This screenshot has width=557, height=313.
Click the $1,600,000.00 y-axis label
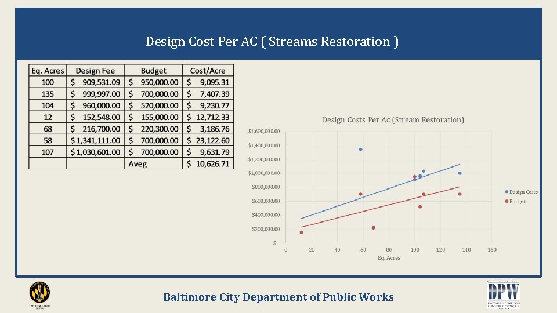(264, 132)
